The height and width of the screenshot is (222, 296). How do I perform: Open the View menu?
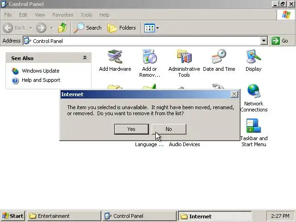point(40,15)
